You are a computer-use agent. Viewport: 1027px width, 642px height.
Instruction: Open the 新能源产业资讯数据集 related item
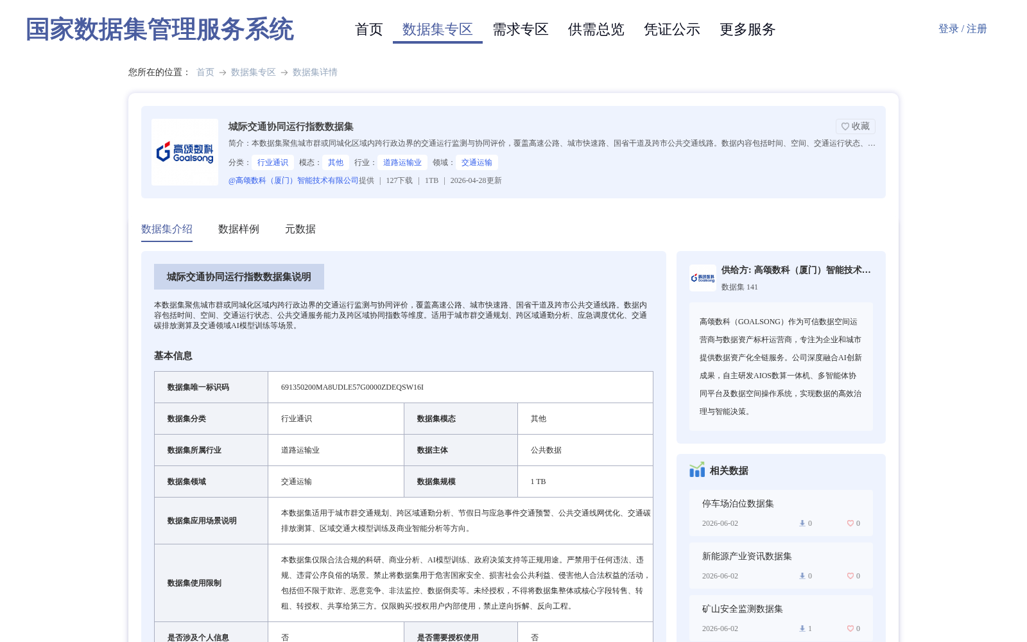pos(747,557)
